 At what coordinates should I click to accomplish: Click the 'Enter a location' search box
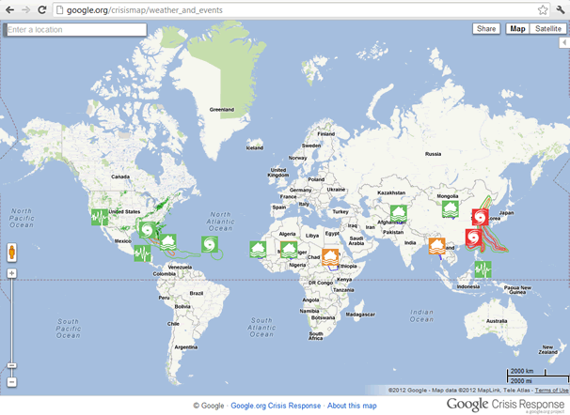coord(75,30)
